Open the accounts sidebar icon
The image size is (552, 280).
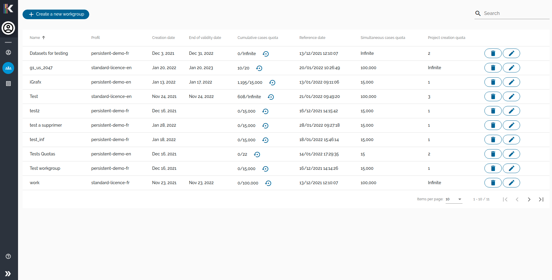8,52
